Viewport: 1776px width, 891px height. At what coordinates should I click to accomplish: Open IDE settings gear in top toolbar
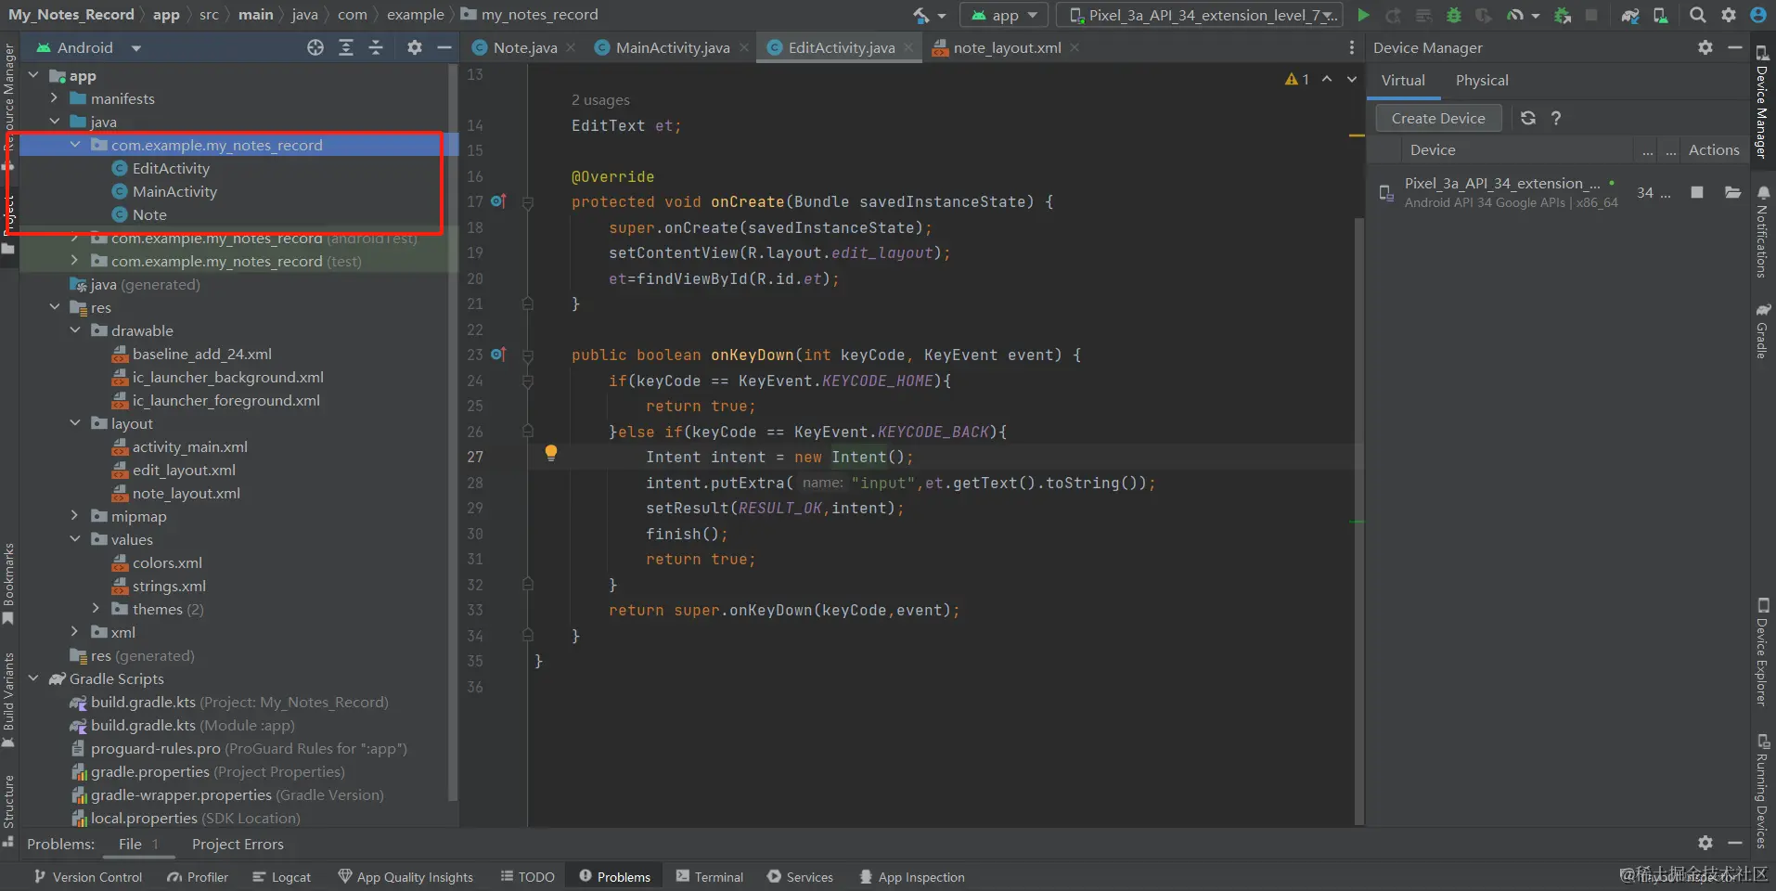pos(1728,15)
